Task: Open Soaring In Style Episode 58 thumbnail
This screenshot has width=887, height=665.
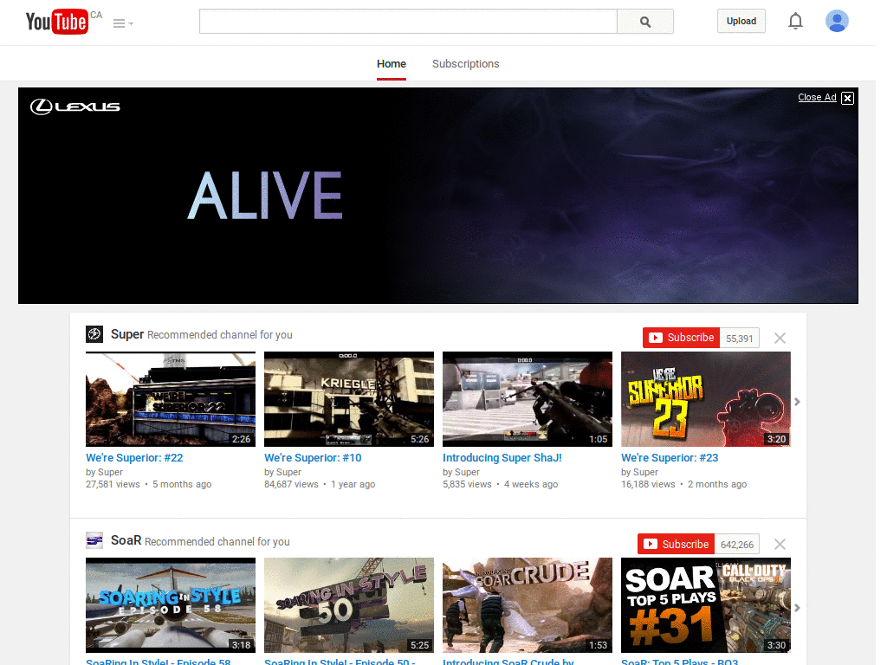Action: pyautogui.click(x=171, y=605)
